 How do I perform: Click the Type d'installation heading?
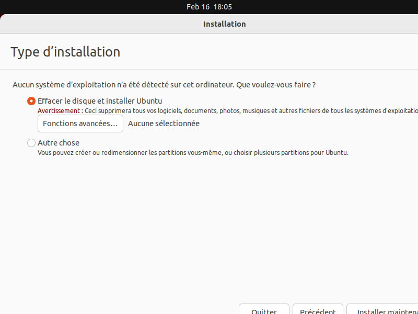[x=65, y=52]
